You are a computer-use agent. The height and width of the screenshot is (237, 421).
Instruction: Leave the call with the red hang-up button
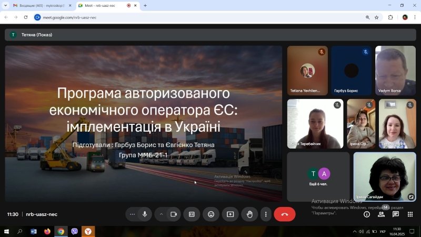pos(285,214)
